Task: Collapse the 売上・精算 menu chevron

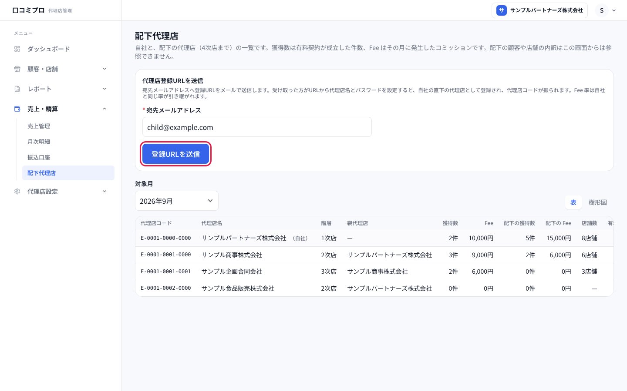Action: (x=104, y=109)
